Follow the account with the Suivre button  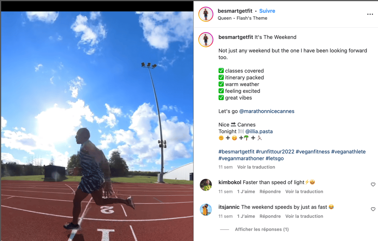tap(267, 11)
